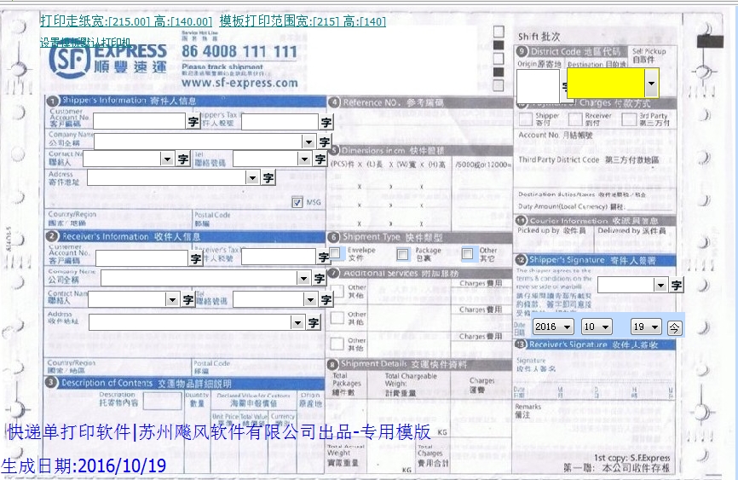Click the 设置模板默认打印机 link
The image size is (738, 480).
pyautogui.click(x=85, y=43)
